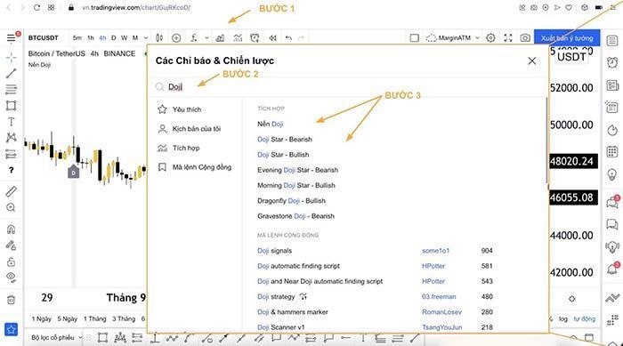Open author some1o1 profile link
Image resolution: width=623 pixels, height=346 pixels.
pos(435,251)
